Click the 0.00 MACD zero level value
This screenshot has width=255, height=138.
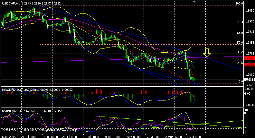click(x=247, y=94)
